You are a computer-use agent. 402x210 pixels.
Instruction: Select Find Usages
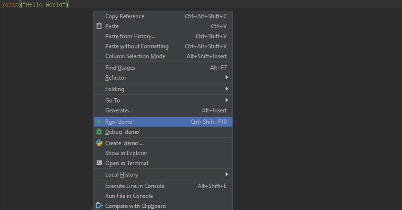(x=120, y=68)
